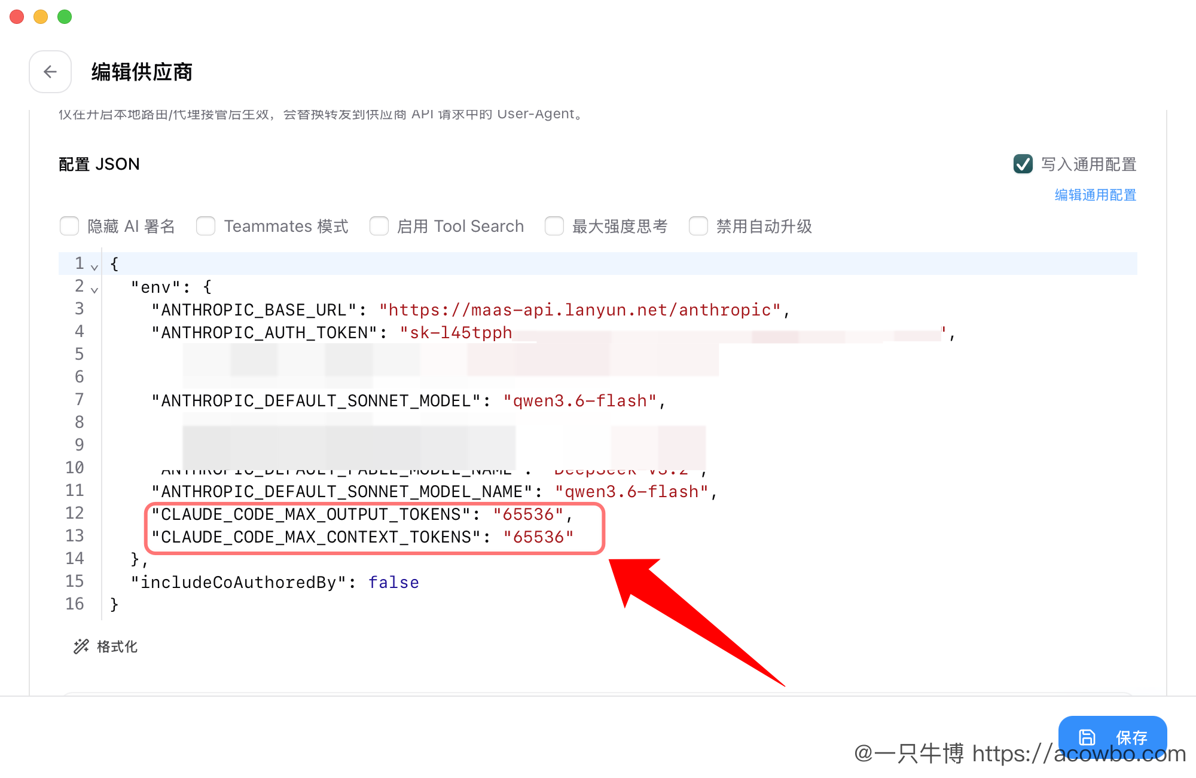The image size is (1196, 778).
Task: Click the 保存 button
Action: tap(1112, 737)
